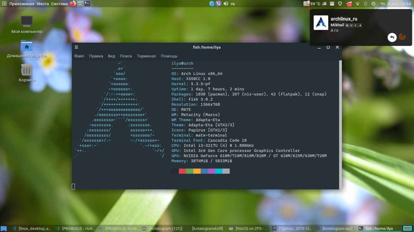Screen dimensions: 414x232
Task: Switch to [NixOS on ZFS - ... taskbar window
Action: click(x=248, y=228)
